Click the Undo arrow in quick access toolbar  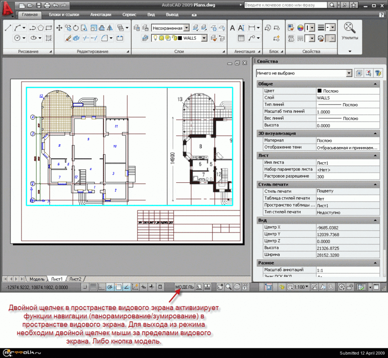[55, 5]
